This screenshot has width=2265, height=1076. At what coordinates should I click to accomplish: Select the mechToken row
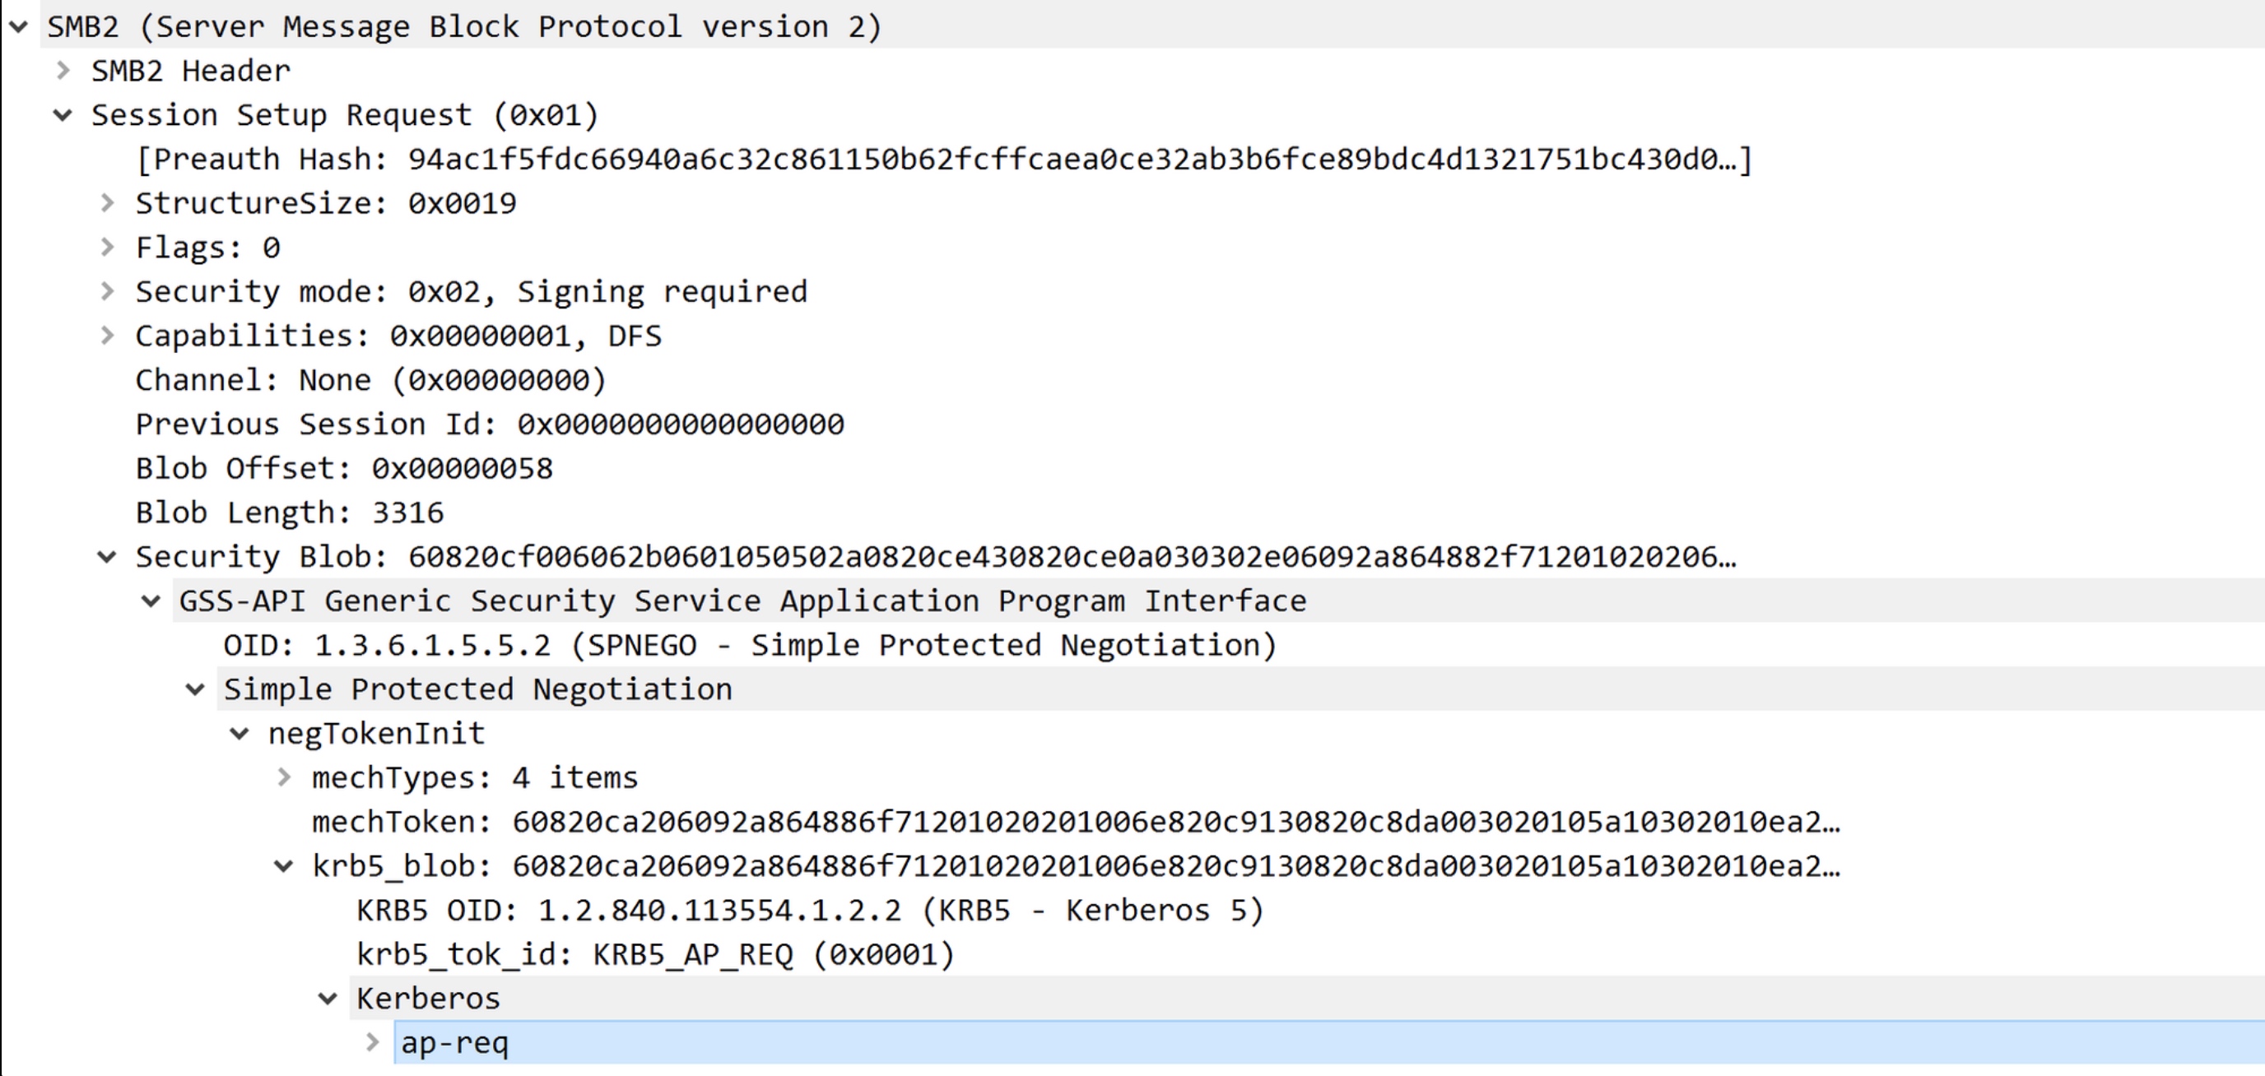tap(1074, 823)
